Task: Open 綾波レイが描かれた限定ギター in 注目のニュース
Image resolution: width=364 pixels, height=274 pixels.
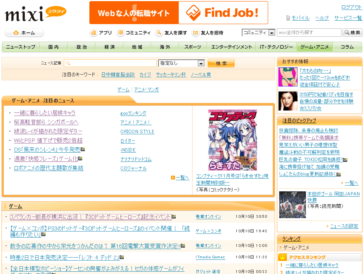Action: coord(48,131)
